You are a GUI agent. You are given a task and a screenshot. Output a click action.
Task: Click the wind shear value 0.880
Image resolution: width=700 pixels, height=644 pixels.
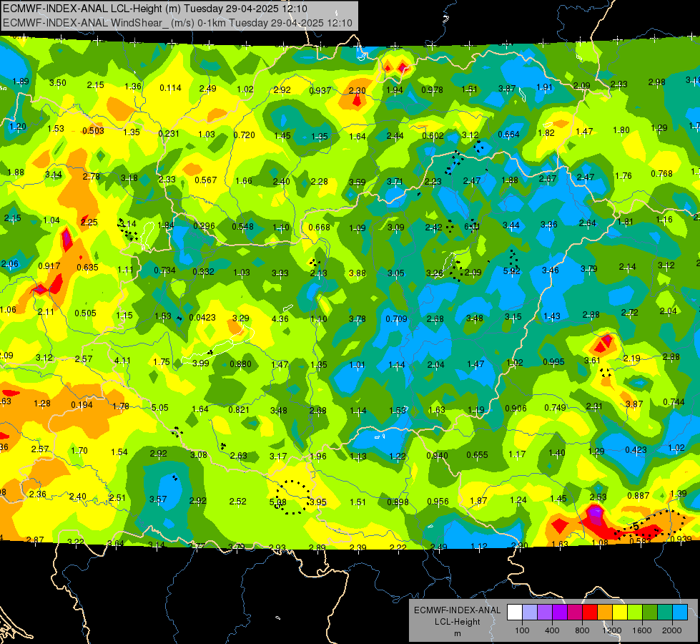(241, 364)
